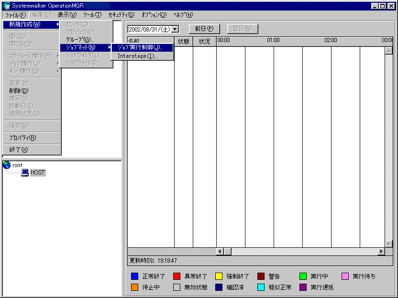This screenshot has height=298, width=398.
Task: Click the purple 実行遅延 color swatch
Action: (303, 287)
